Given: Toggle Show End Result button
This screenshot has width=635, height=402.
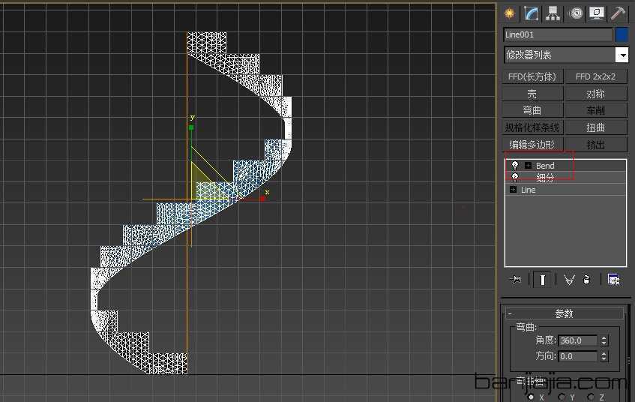Looking at the screenshot, I should 543,280.
